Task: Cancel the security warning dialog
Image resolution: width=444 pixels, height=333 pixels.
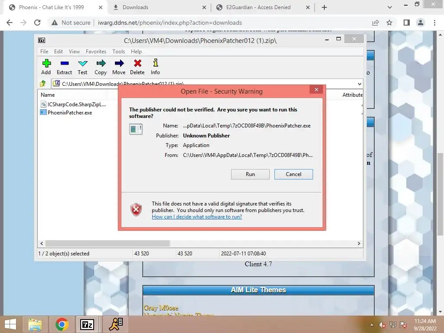Action: [x=294, y=174]
